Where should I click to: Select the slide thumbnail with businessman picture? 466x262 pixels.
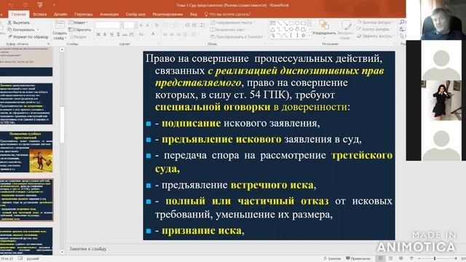click(x=26, y=152)
